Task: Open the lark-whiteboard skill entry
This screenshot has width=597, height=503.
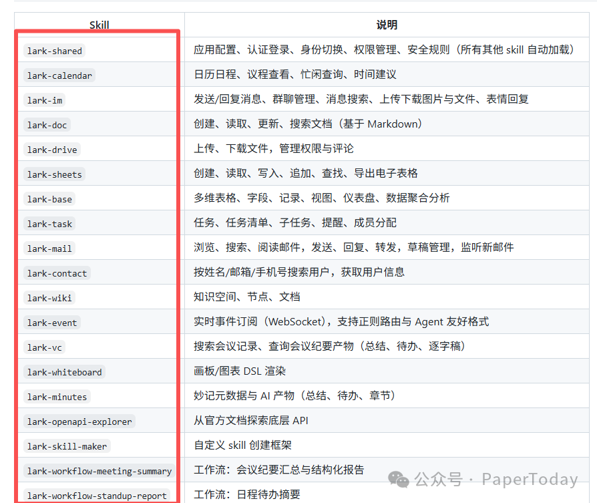Action: (x=64, y=372)
